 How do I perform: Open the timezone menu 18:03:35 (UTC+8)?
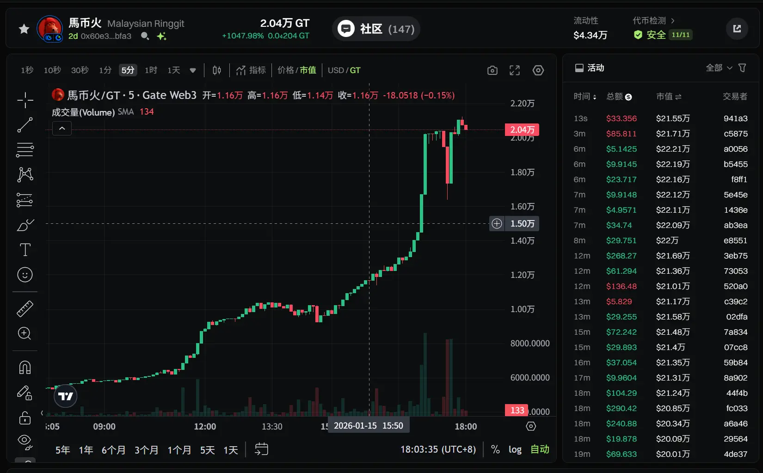tap(438, 449)
